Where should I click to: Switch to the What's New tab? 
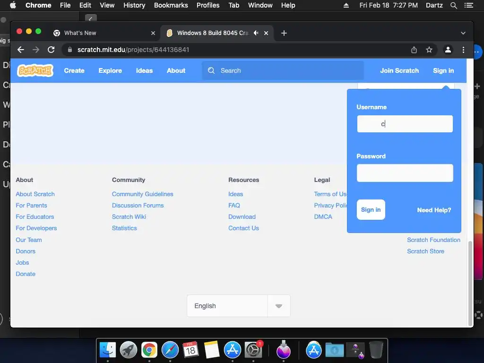click(104, 33)
